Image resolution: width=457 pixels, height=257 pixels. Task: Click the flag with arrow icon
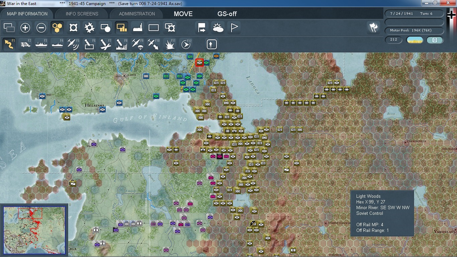(202, 28)
